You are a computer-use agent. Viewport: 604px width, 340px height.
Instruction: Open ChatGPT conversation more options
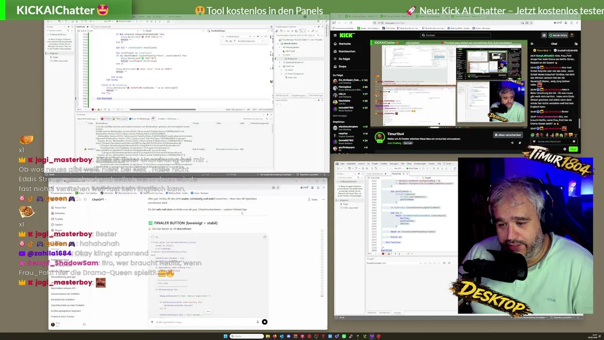(x=323, y=200)
